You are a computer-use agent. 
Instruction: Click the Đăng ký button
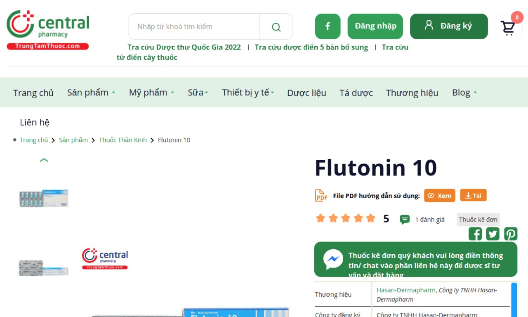(x=449, y=26)
